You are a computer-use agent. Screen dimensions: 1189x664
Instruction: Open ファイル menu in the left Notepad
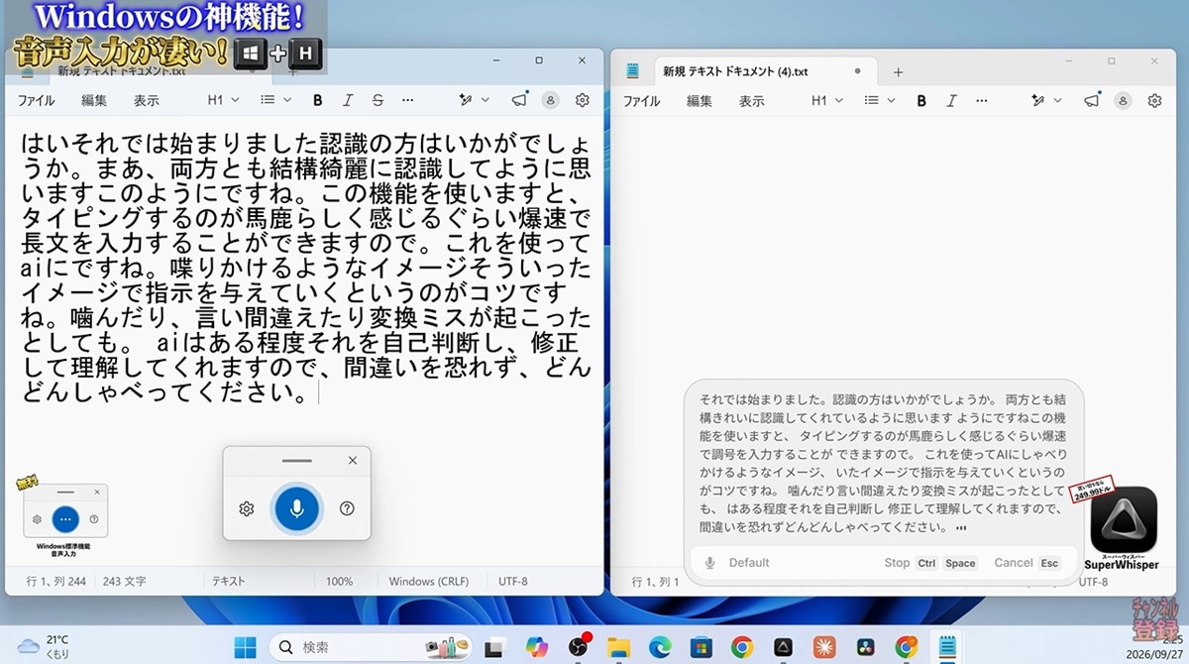tap(36, 100)
